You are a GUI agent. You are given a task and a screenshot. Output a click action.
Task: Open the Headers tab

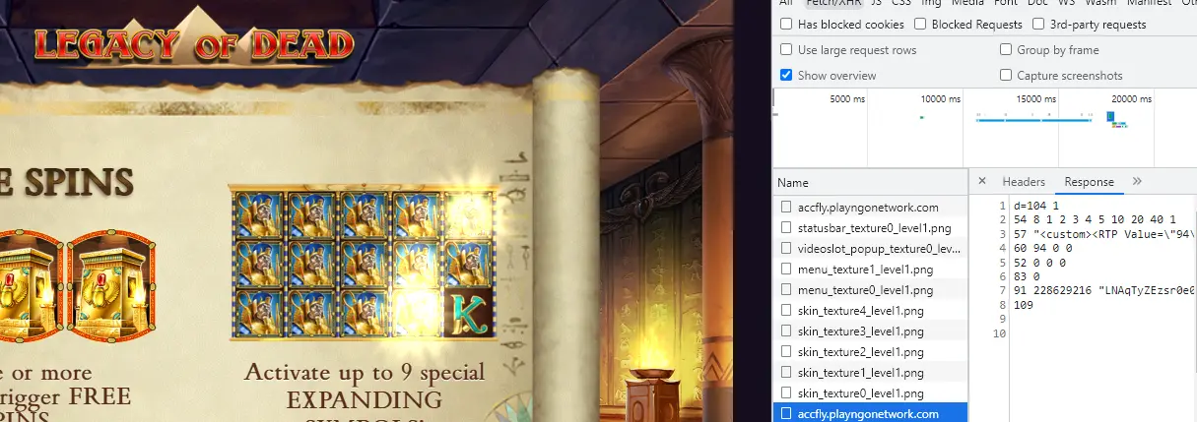pos(1024,182)
